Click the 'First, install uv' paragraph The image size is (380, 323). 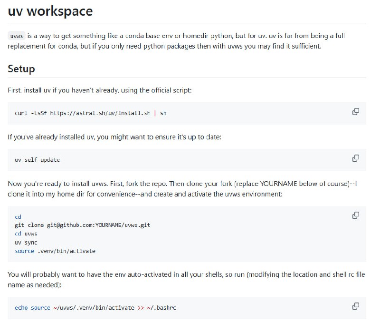click(x=99, y=90)
